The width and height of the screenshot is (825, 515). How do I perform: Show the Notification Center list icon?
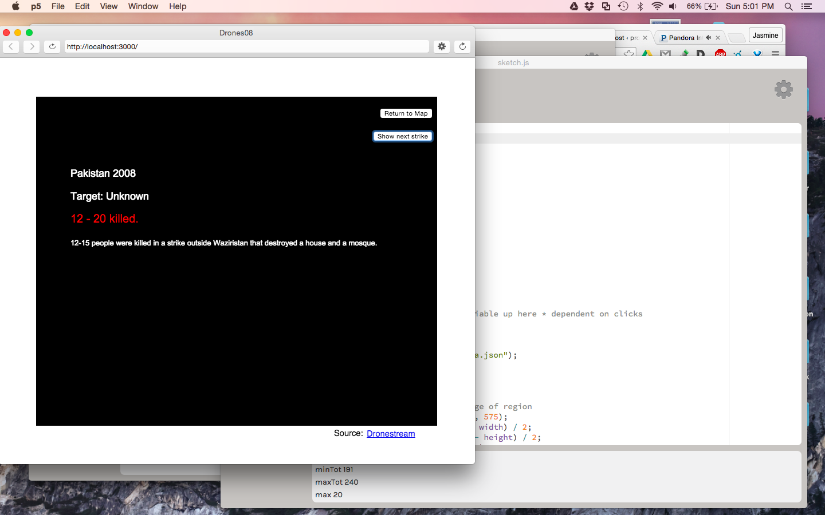(807, 6)
